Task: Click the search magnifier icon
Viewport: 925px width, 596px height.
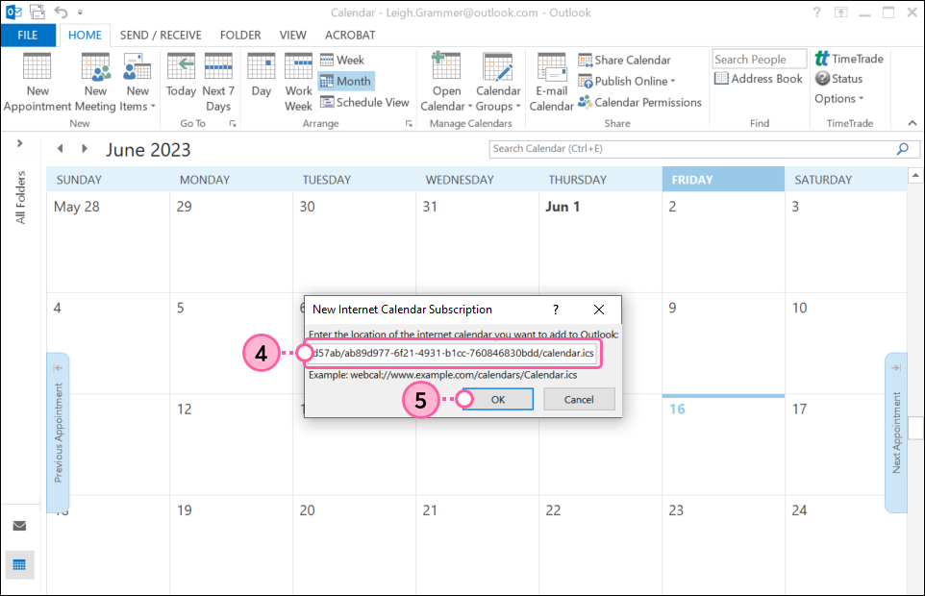Action: pyautogui.click(x=903, y=149)
